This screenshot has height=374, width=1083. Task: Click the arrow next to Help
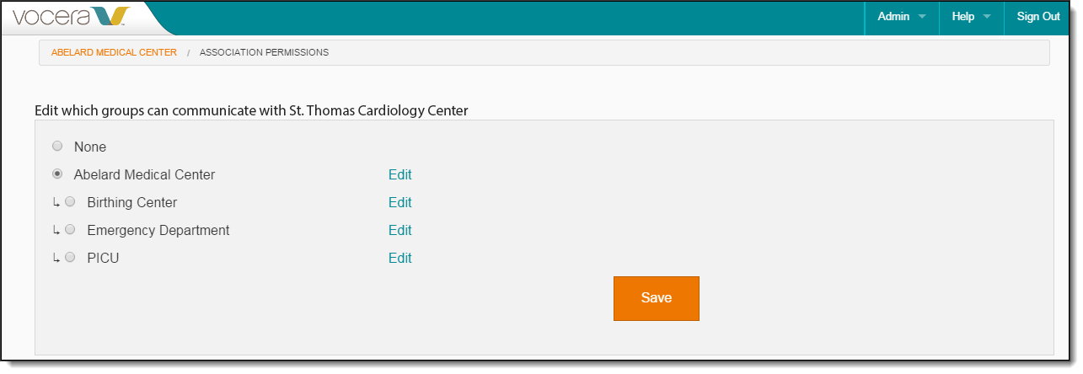click(x=986, y=17)
